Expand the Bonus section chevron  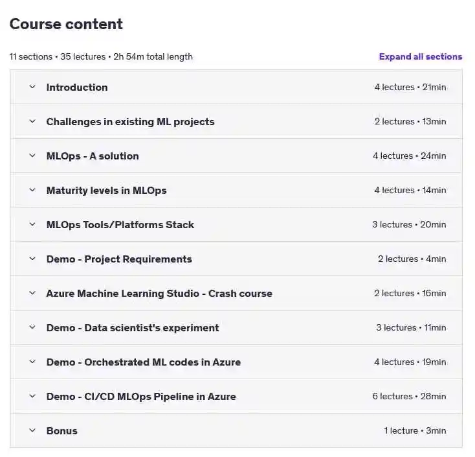point(32,430)
